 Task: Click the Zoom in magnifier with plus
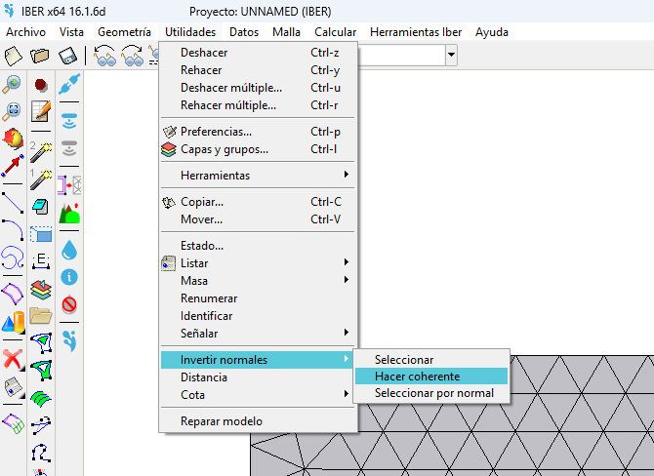[x=12, y=84]
